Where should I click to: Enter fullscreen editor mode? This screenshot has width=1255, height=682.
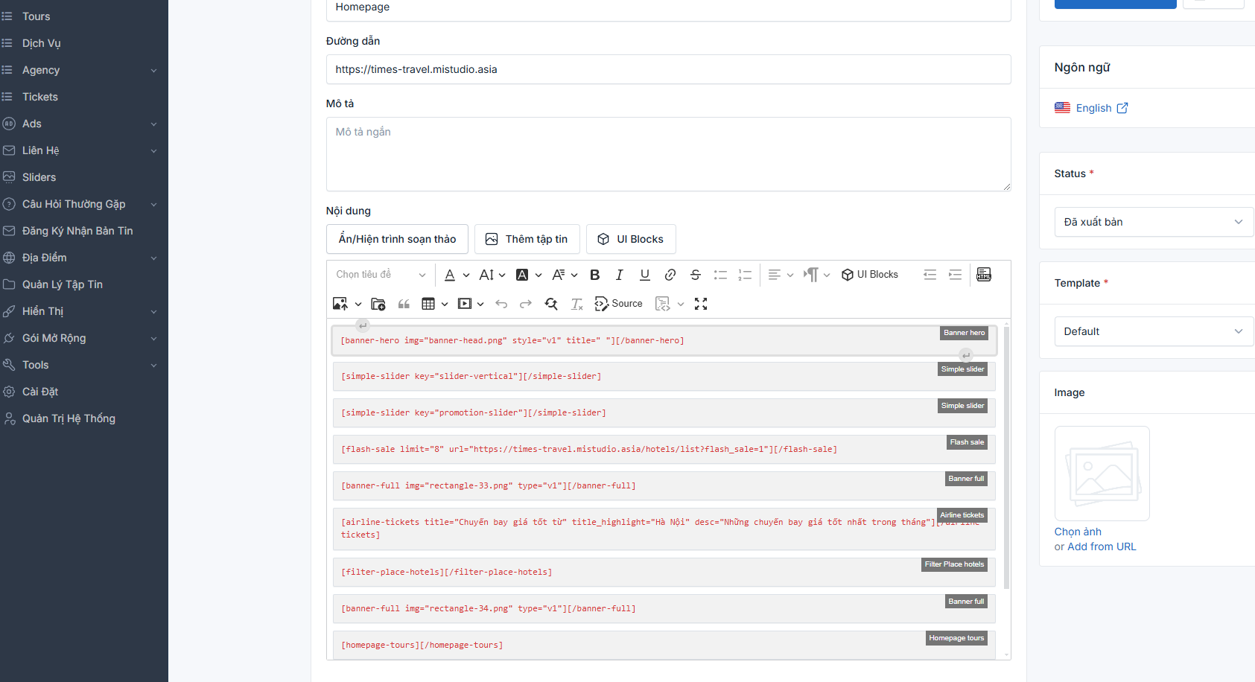coord(700,304)
